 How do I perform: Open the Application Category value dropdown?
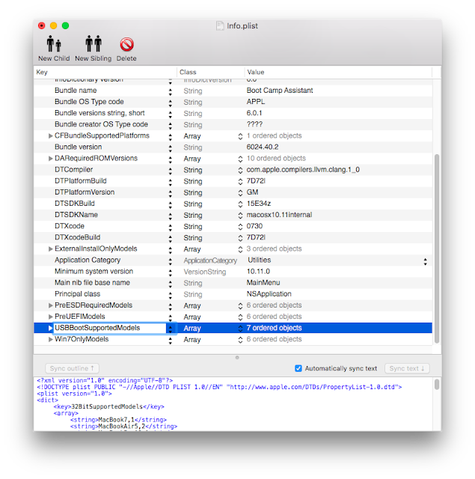(x=425, y=261)
